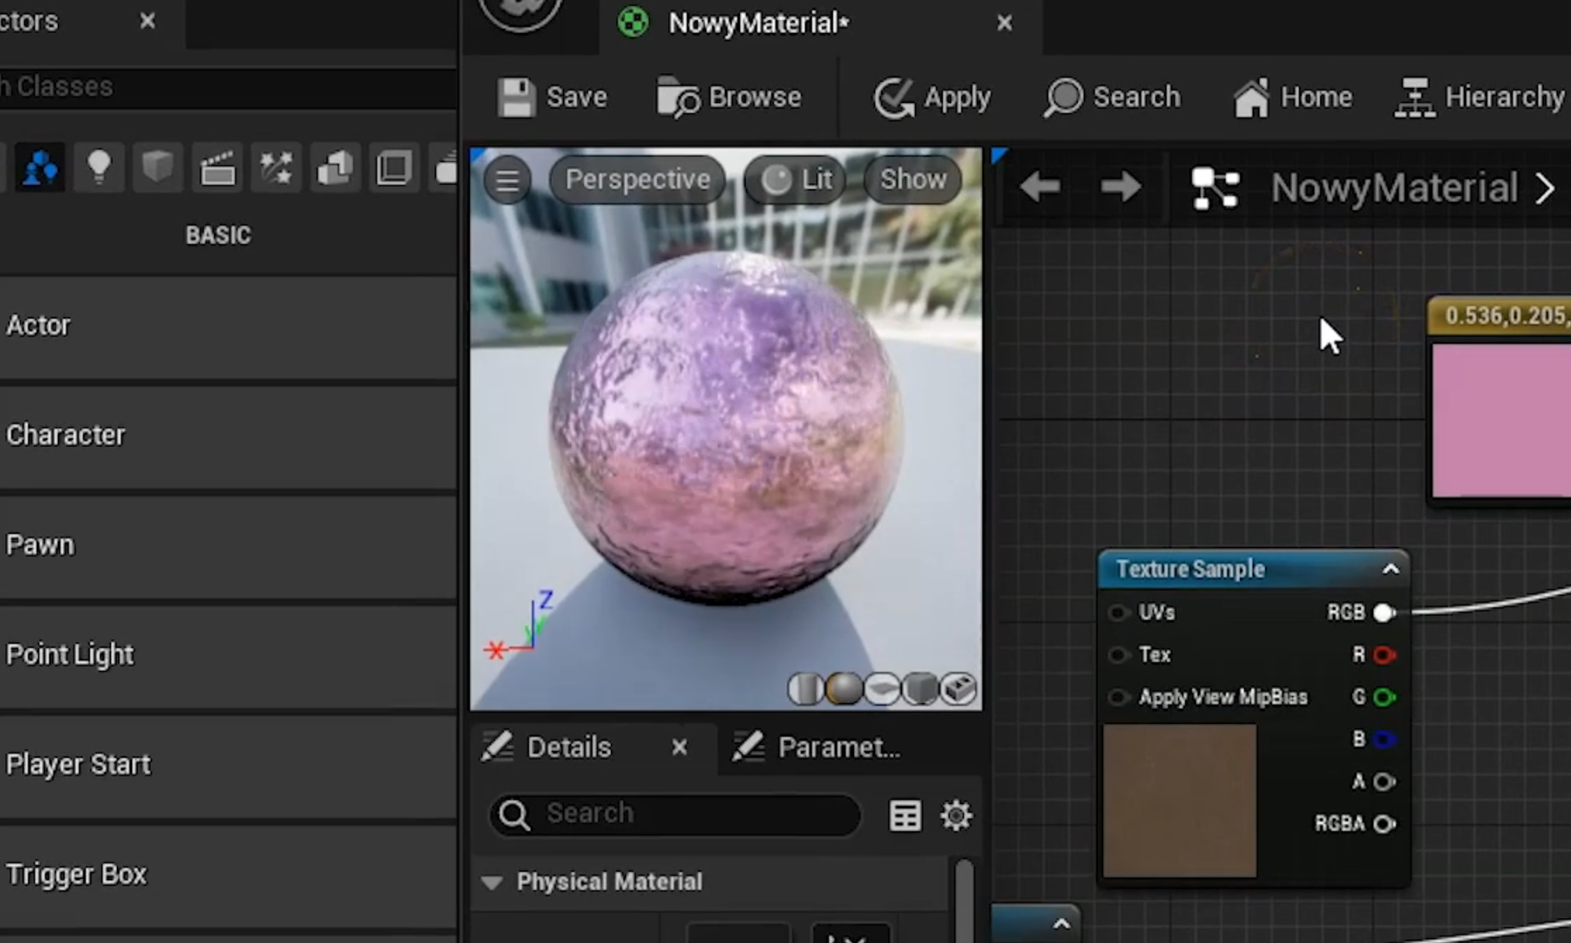
Task: Select the Lights category icon
Action: coord(99,168)
